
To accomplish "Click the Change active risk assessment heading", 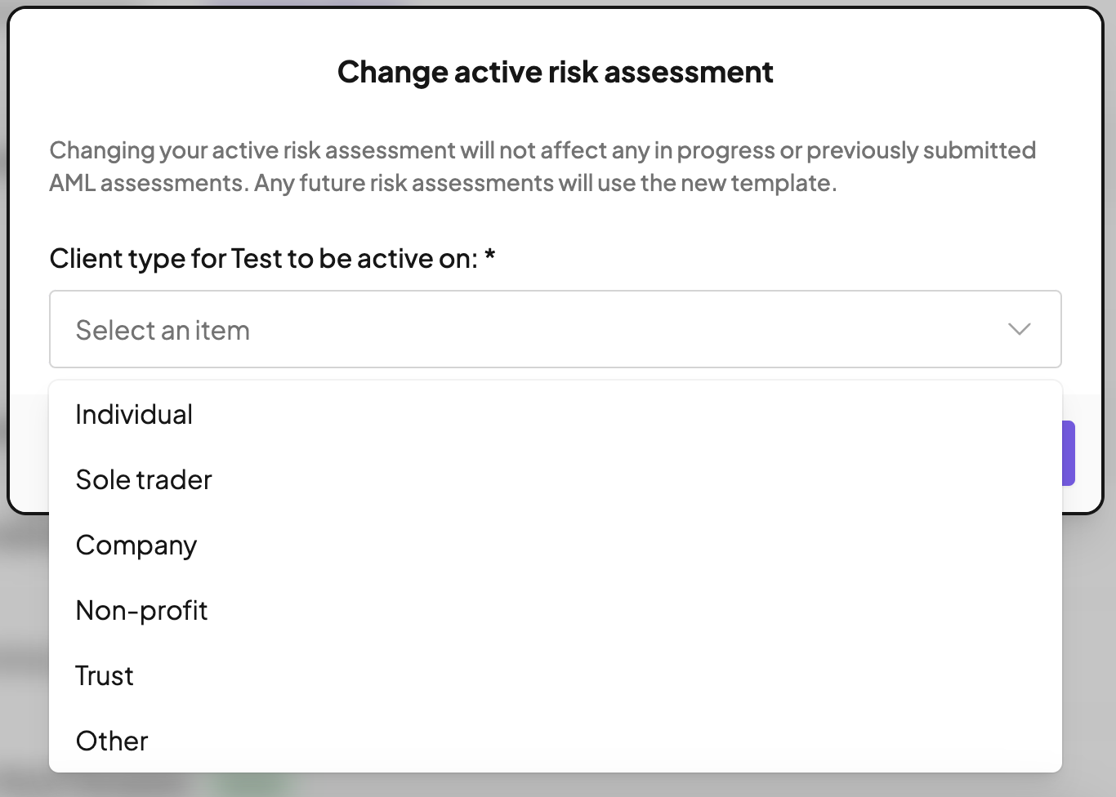I will coord(555,72).
